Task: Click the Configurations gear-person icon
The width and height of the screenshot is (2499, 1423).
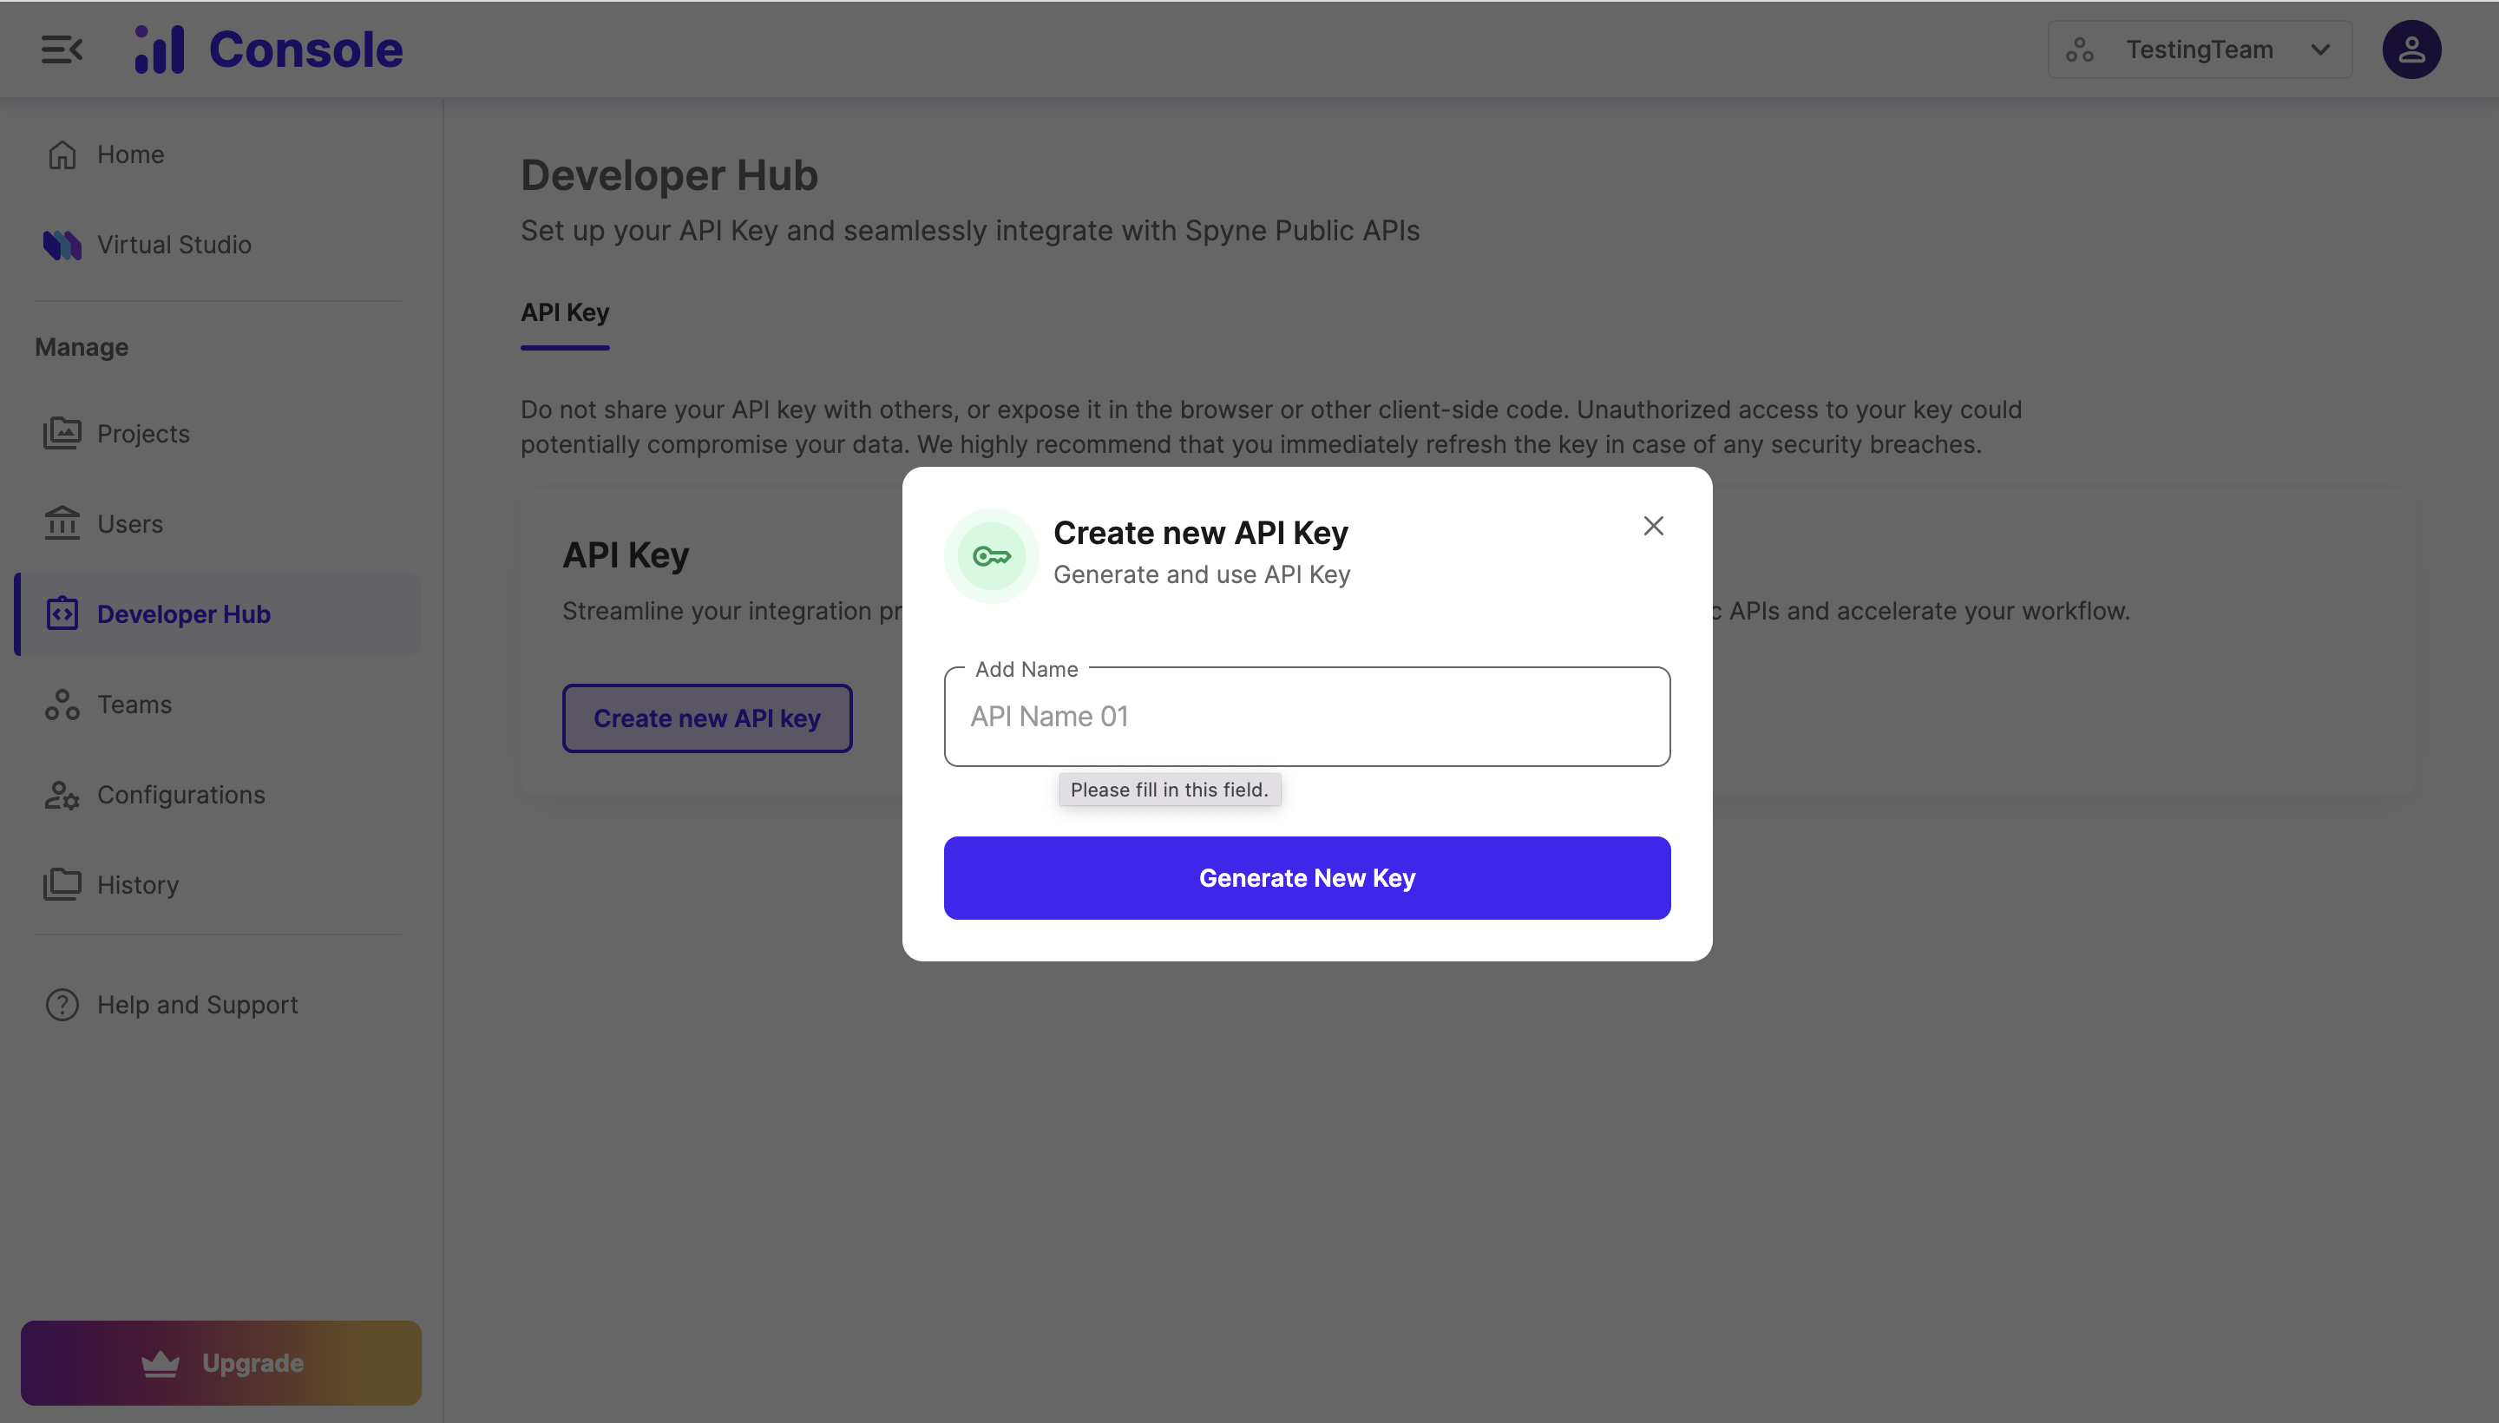Action: pos(62,795)
